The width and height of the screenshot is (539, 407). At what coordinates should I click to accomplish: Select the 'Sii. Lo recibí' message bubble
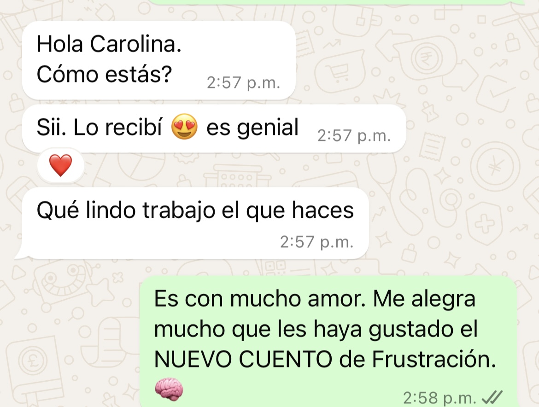tap(214, 128)
